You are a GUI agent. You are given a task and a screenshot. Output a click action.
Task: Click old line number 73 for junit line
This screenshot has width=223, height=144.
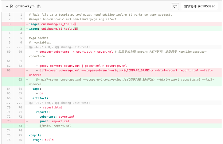(x=9, y=121)
